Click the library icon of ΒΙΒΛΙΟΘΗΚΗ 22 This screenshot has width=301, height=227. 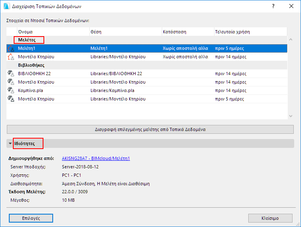click(x=11, y=74)
